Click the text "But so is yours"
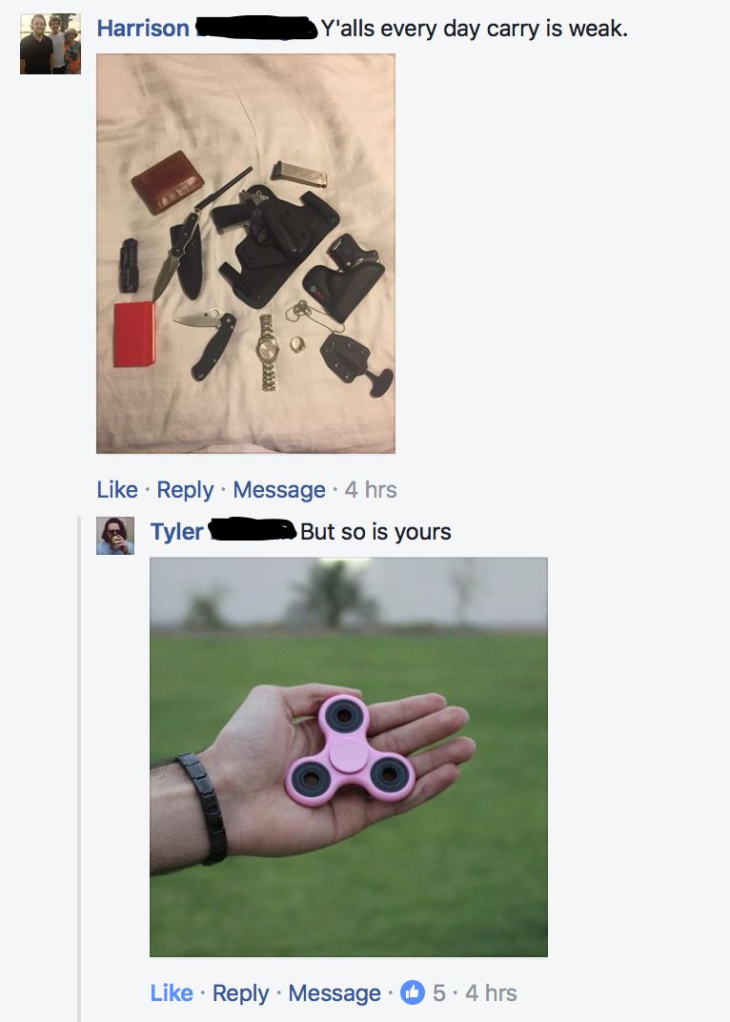730x1022 pixels. tap(375, 532)
